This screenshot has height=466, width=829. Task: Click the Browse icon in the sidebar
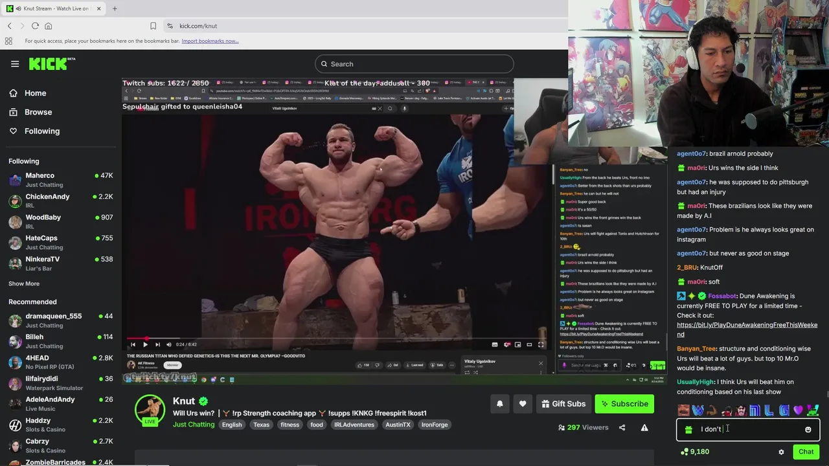coord(13,112)
